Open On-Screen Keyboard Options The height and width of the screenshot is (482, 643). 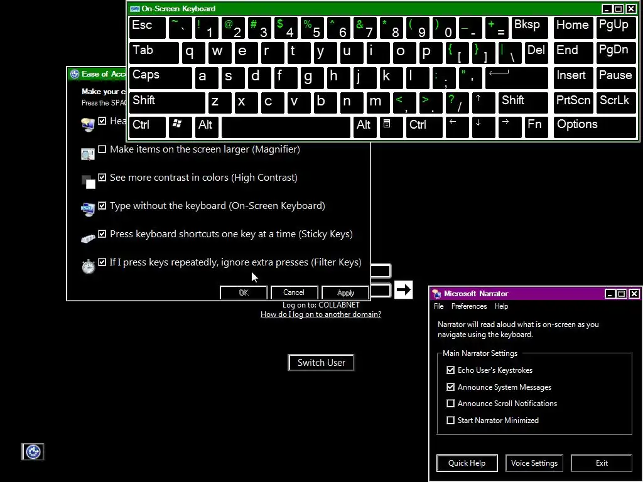tap(595, 127)
